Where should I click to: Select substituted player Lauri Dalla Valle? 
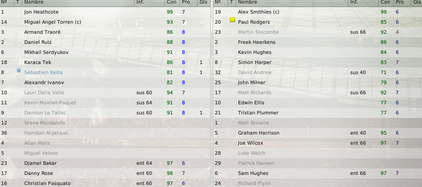[x=105, y=93]
